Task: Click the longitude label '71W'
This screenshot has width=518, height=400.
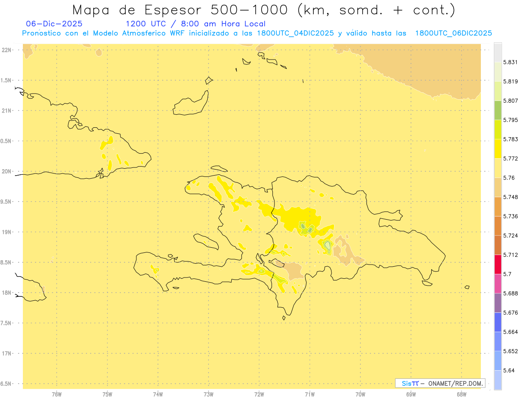Action: point(310,394)
